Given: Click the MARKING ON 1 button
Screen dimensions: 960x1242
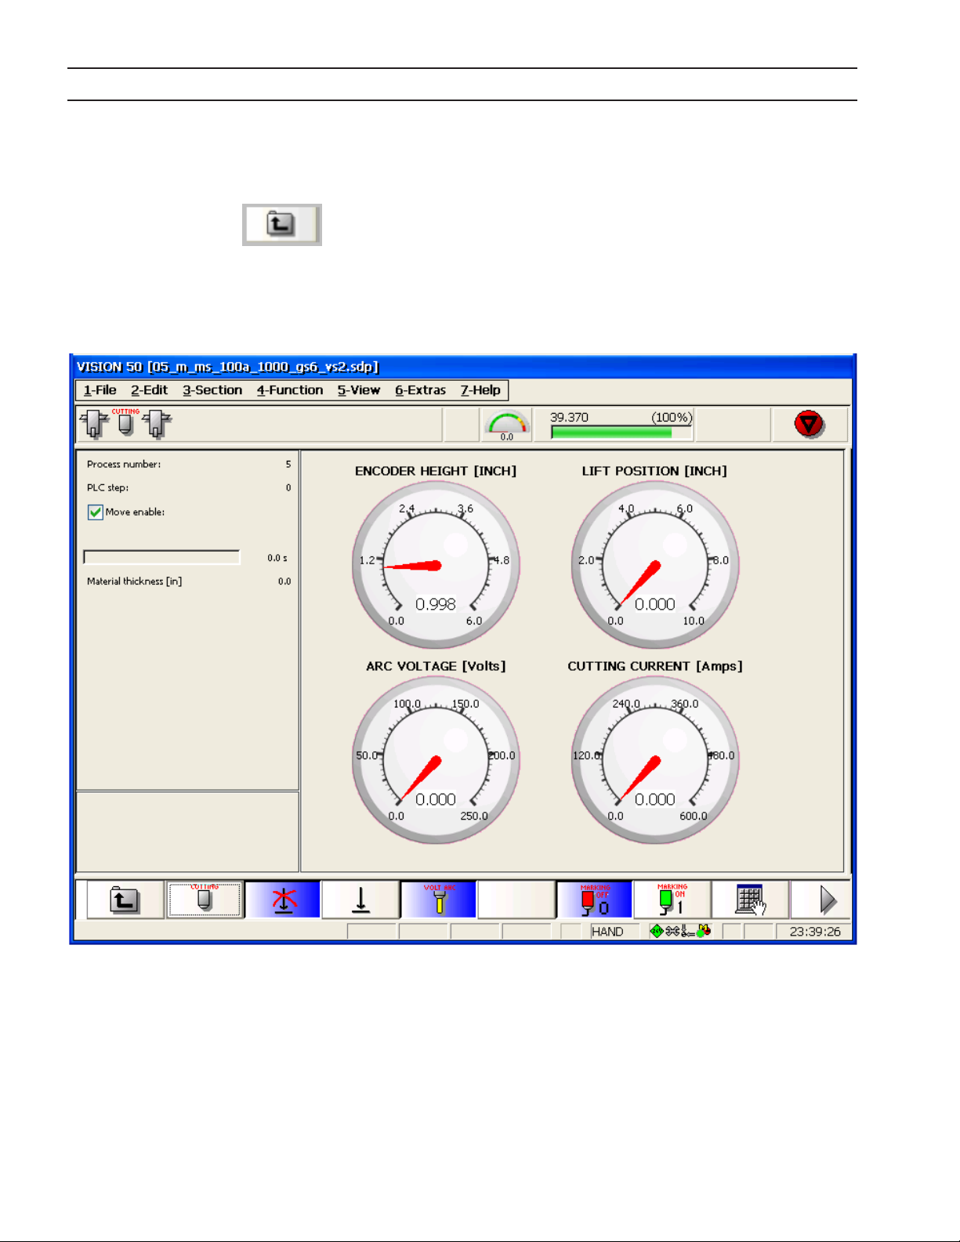Looking at the screenshot, I should click(672, 900).
